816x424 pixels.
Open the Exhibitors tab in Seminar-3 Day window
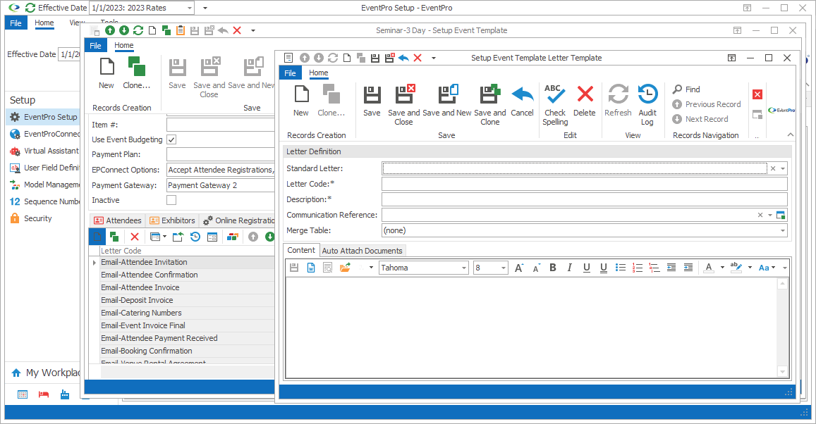tap(172, 220)
